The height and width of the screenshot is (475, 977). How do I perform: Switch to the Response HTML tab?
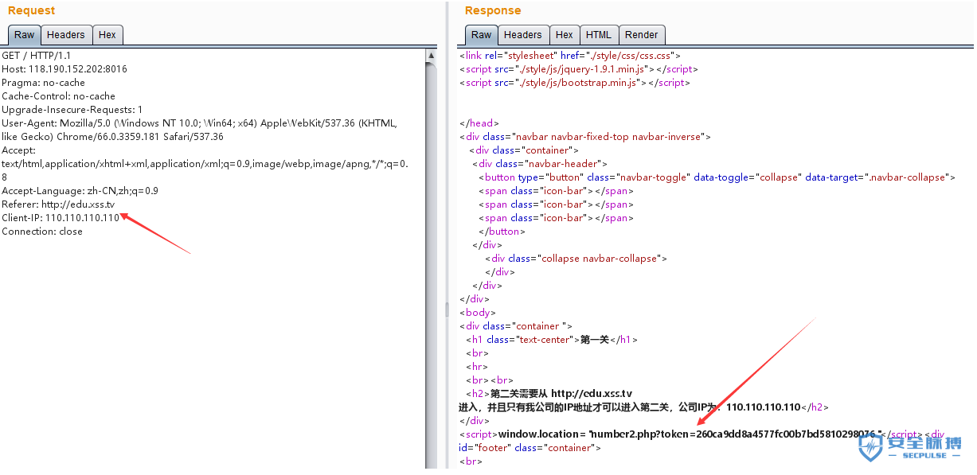599,35
